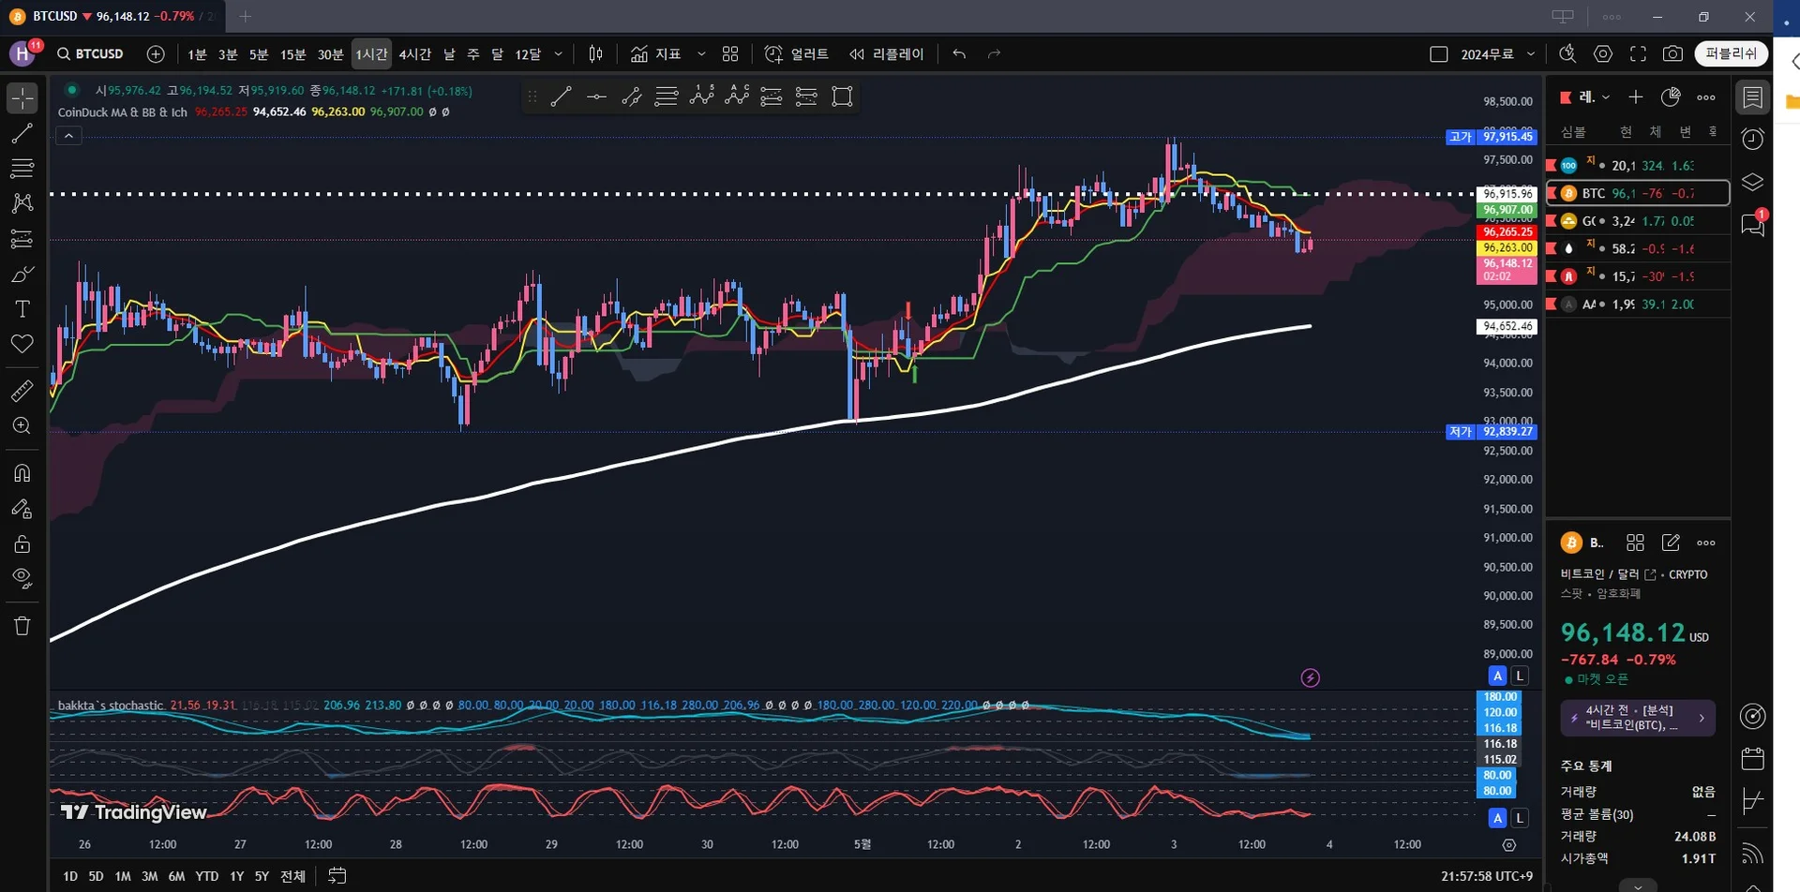1800x892 pixels.
Task: Set date range to 1D
Action: pyautogui.click(x=70, y=876)
